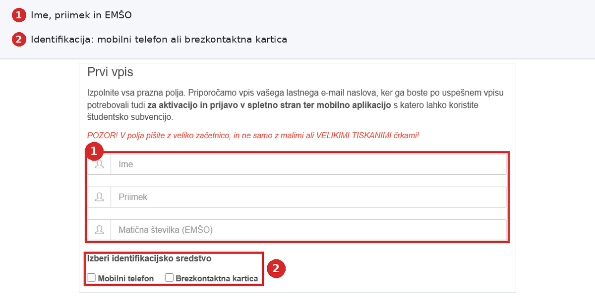
Task: Click the person icon beside Priimek
Action: pos(99,197)
